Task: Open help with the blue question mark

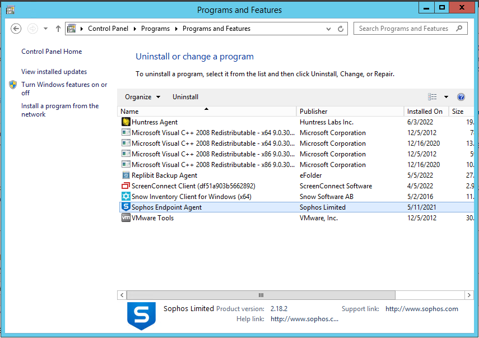Action: 461,97
